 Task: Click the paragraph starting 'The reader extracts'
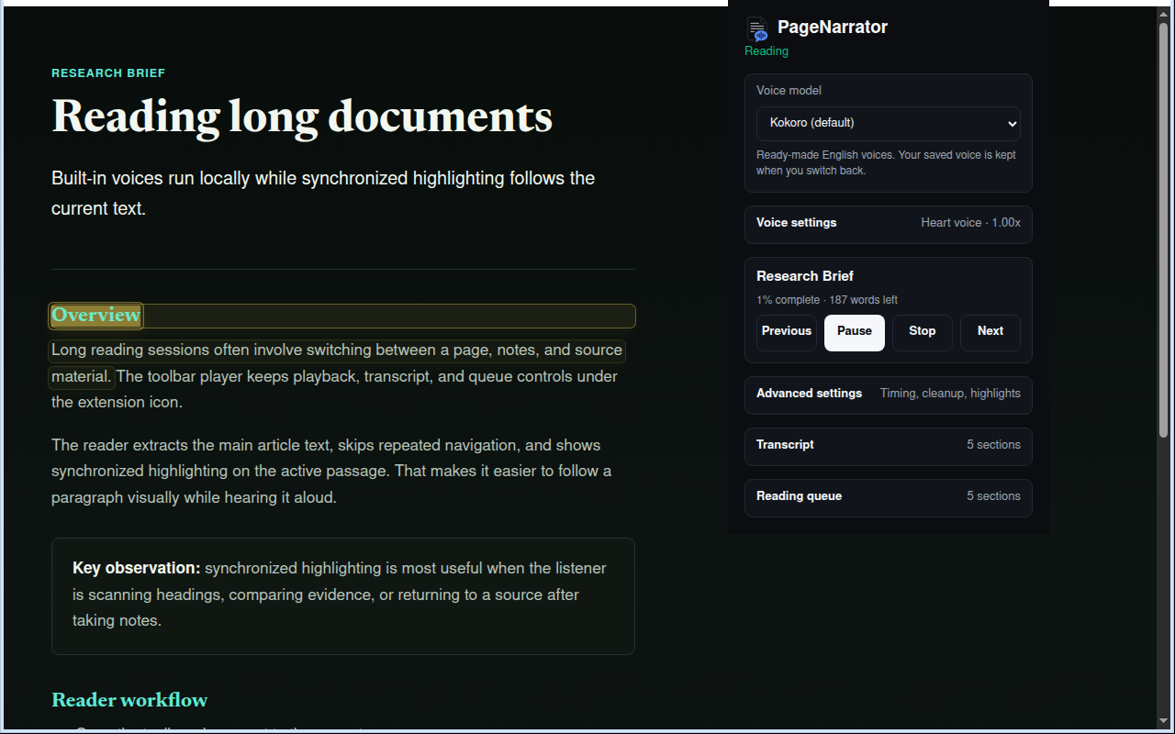(x=331, y=472)
